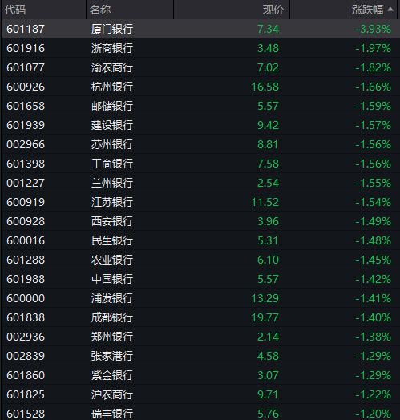Select the 建设银行 stock name
The height and width of the screenshot is (420, 400).
tap(112, 125)
